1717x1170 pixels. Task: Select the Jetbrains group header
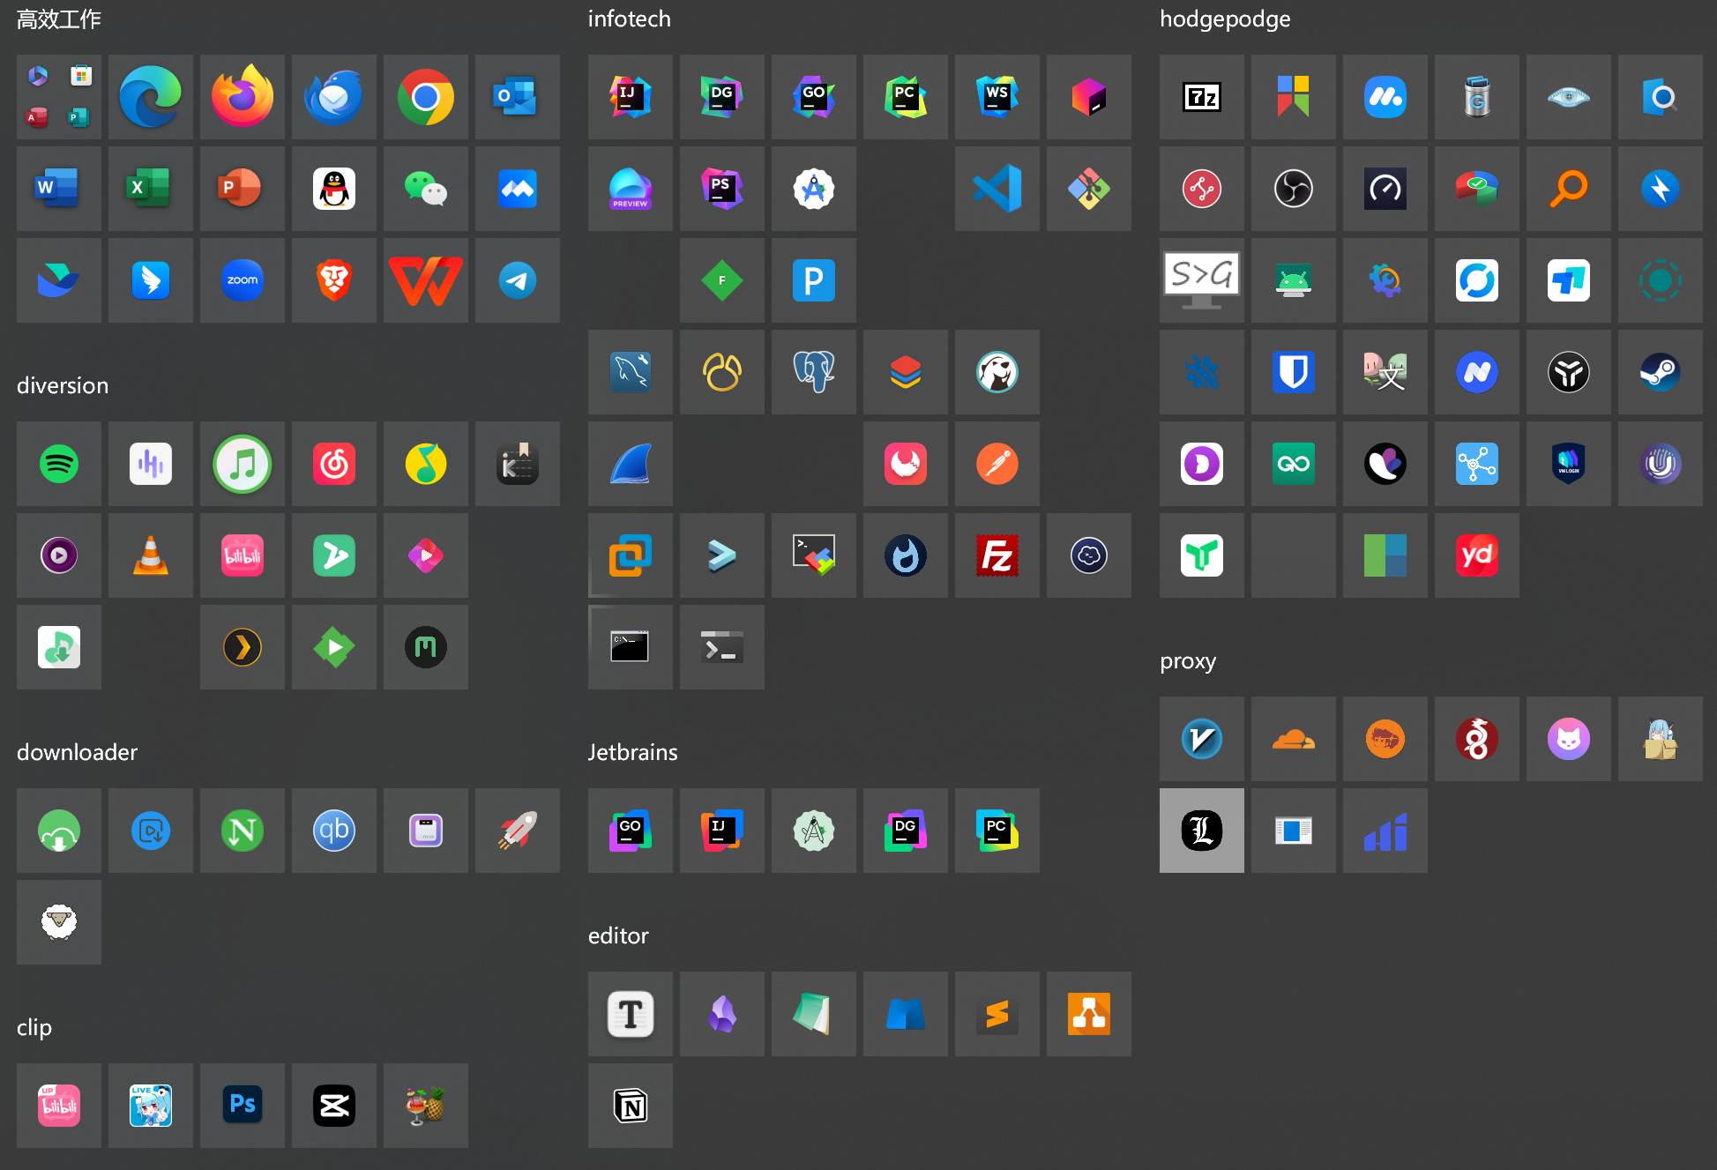tap(633, 753)
